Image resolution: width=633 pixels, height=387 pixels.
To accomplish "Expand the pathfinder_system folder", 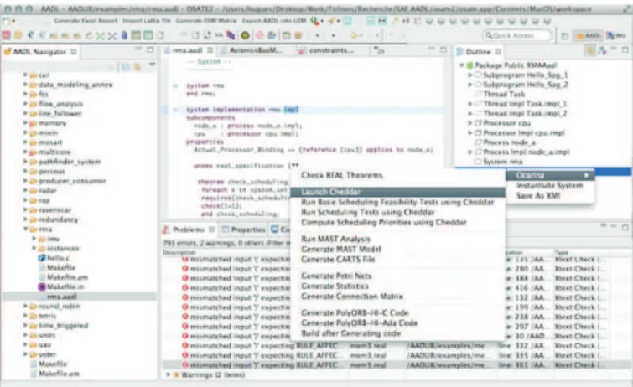I will click(x=25, y=162).
